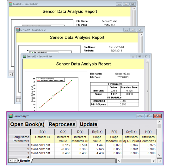Click Sensor02 sheet scroll left arrow
This screenshot has width=173, height=166.
pyautogui.click(x=18, y=100)
